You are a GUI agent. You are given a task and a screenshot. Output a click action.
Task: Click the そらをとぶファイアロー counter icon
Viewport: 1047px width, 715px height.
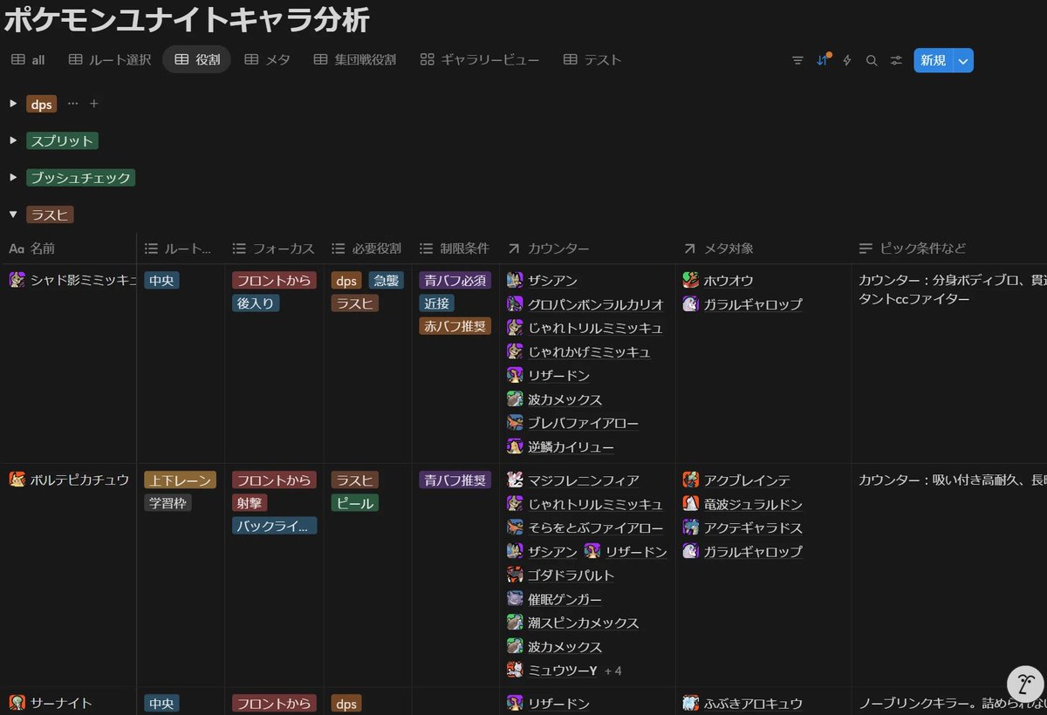[515, 528]
